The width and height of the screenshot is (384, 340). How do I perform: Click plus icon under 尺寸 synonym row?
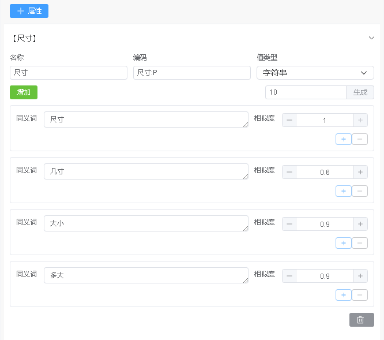tap(343, 139)
